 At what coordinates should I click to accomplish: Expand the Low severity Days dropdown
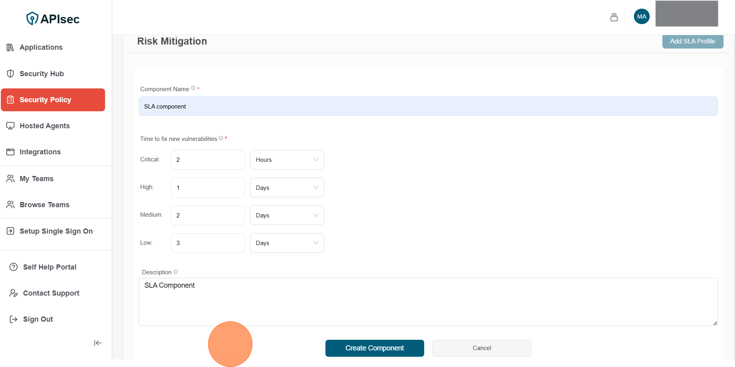(x=287, y=243)
